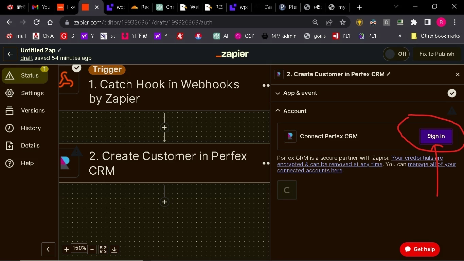This screenshot has height=261, width=464.
Task: Open the 'manage all of your connected accounts' link
Action: [x=367, y=168]
